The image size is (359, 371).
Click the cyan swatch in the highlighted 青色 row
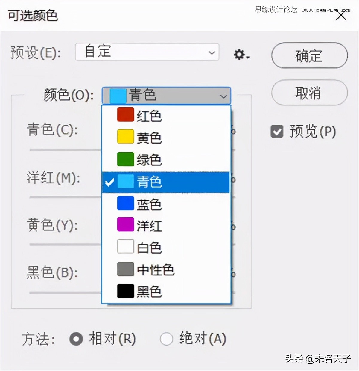[125, 182]
